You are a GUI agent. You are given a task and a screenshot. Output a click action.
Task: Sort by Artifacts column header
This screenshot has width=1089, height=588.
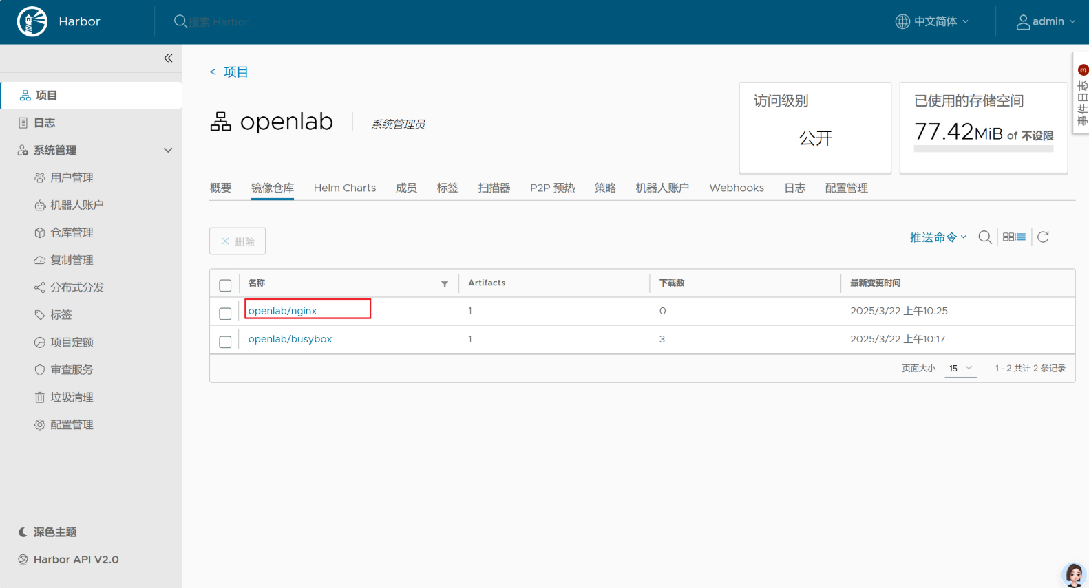pos(487,283)
